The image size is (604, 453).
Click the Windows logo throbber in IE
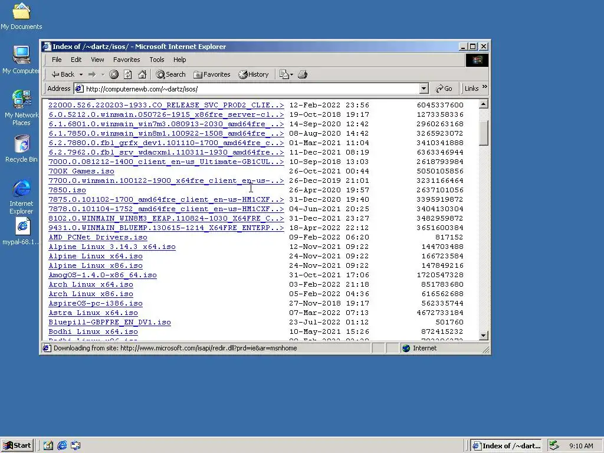point(477,60)
